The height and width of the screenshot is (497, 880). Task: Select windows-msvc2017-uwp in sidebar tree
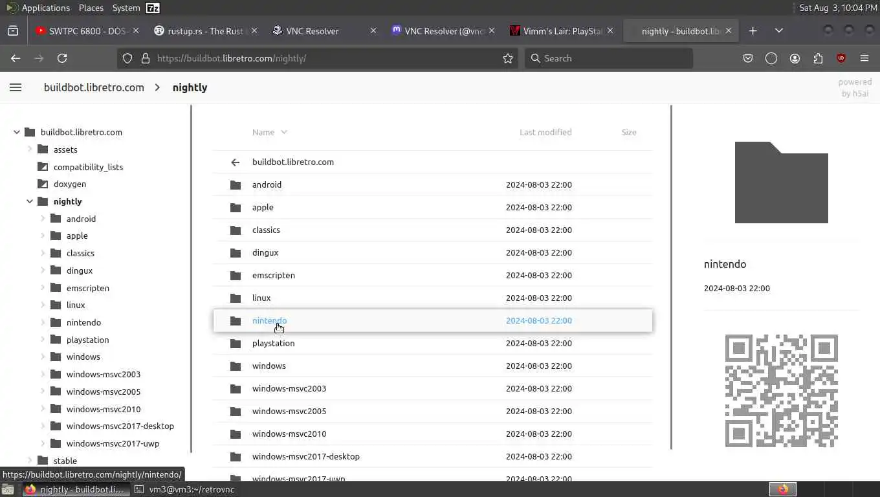(113, 444)
